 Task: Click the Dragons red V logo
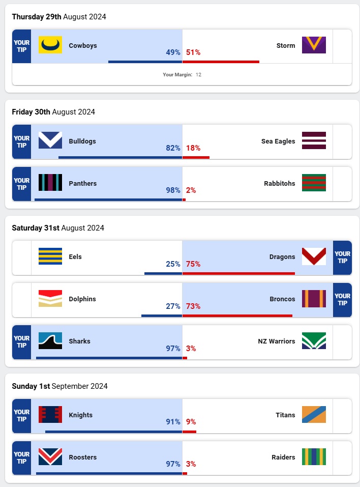point(314,256)
